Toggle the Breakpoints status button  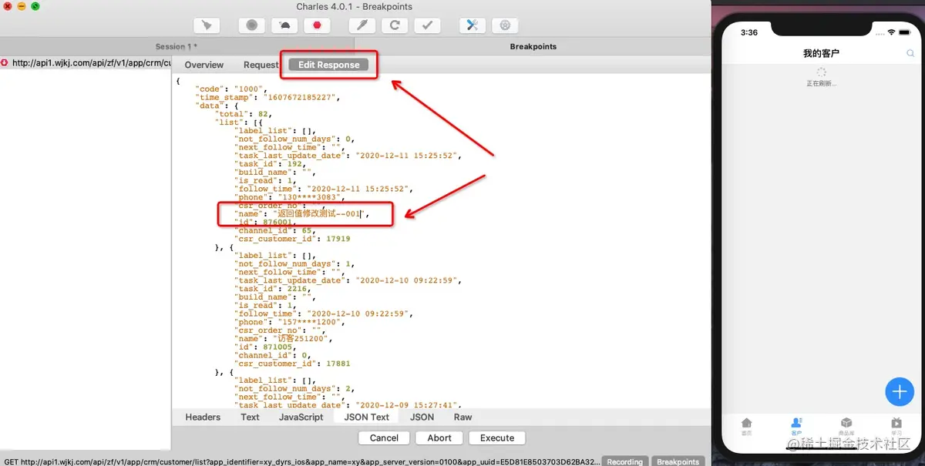pyautogui.click(x=678, y=461)
